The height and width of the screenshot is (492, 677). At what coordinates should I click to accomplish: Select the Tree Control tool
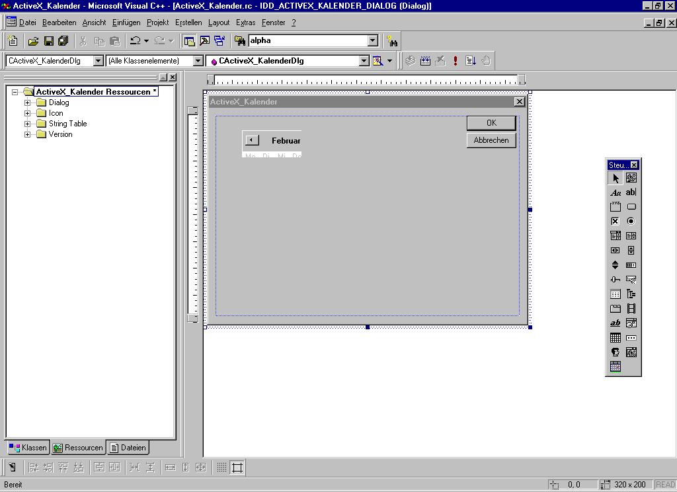coord(631,294)
